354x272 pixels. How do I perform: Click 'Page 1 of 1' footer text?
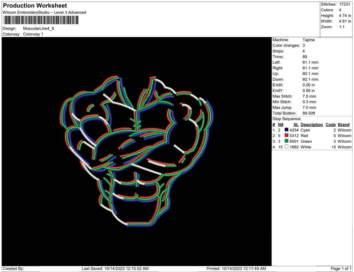pos(341,268)
